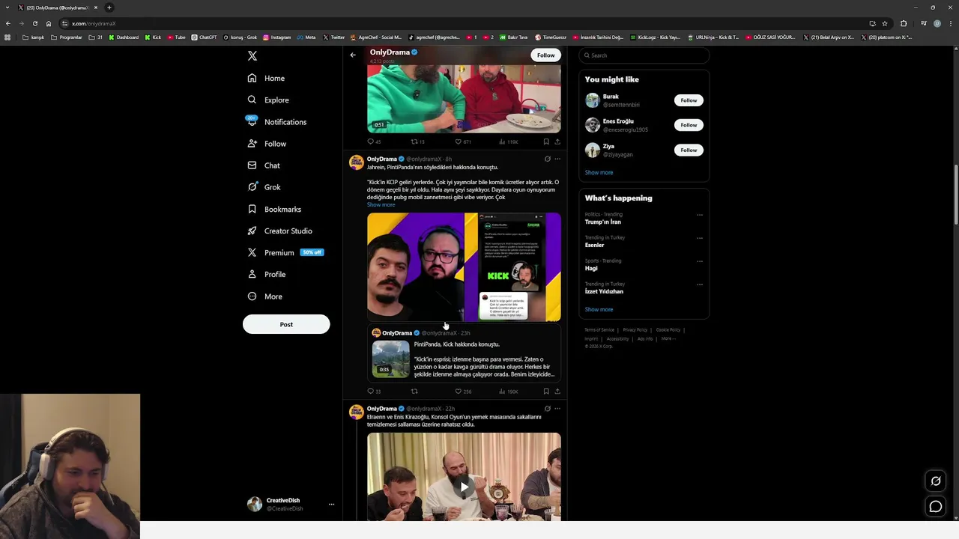Open options for Trump'ın İran trend
The height and width of the screenshot is (539, 959).
700,215
